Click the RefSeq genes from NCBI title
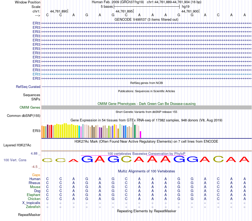This screenshot has width=252, height=221. pos(146,83)
